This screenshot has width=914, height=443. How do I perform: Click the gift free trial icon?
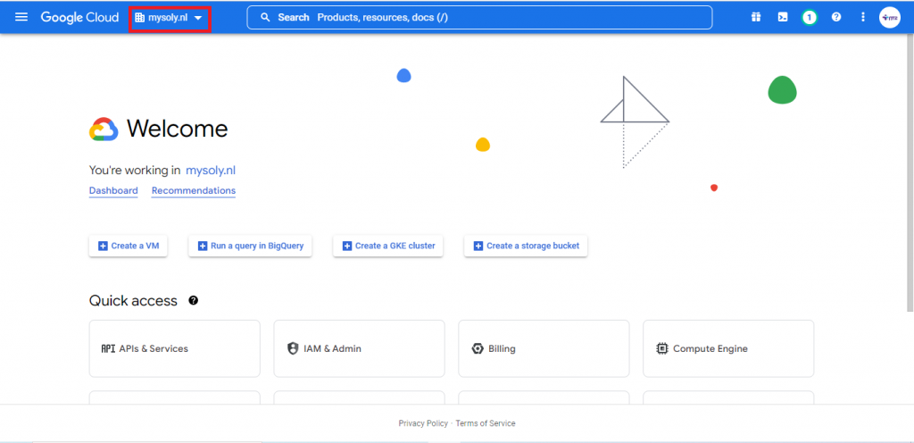click(x=756, y=17)
